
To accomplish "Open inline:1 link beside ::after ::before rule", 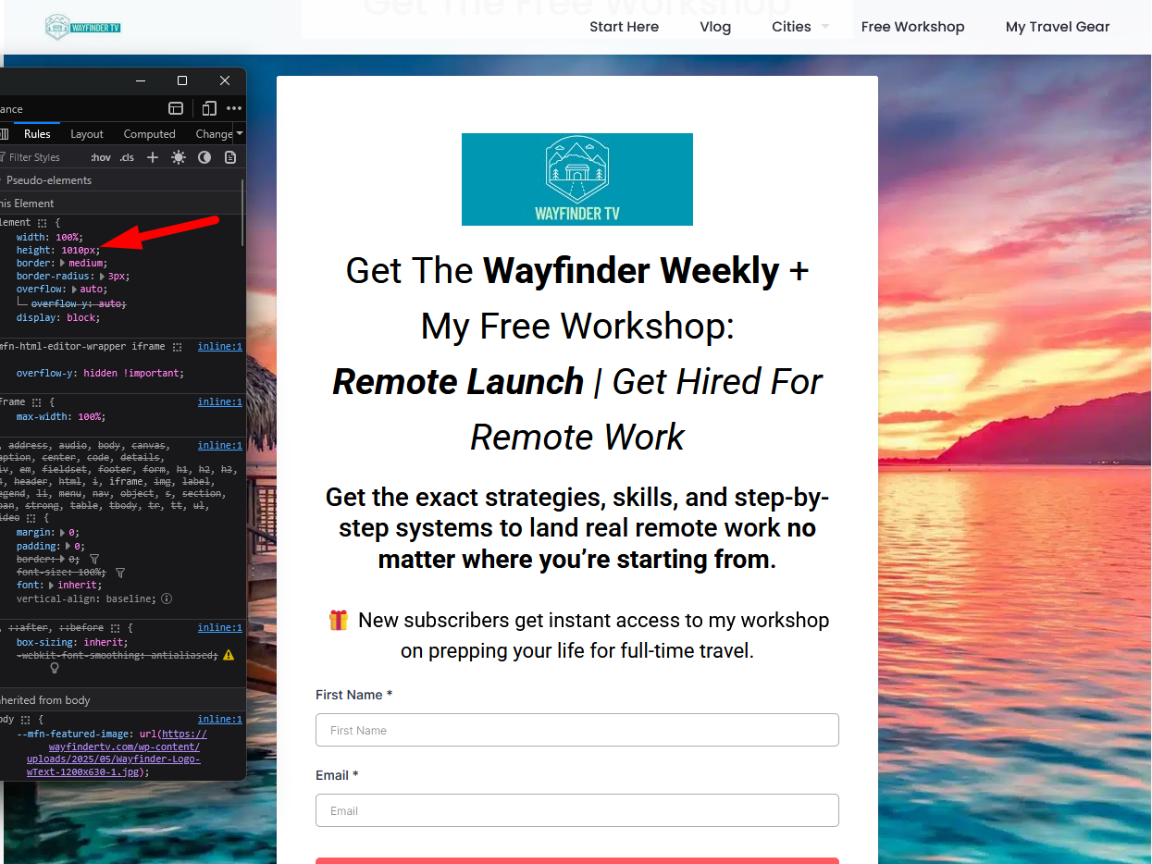I will point(219,628).
